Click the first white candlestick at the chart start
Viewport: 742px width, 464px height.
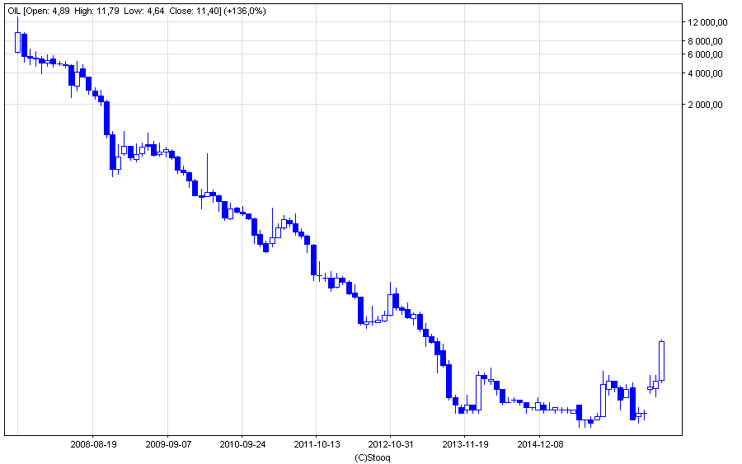(x=18, y=42)
